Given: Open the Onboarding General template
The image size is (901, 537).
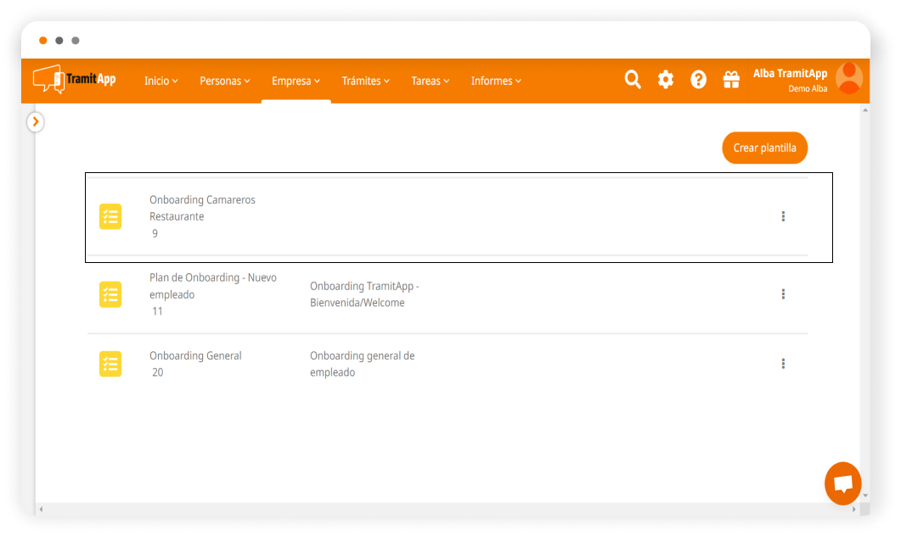Looking at the screenshot, I should [x=195, y=356].
